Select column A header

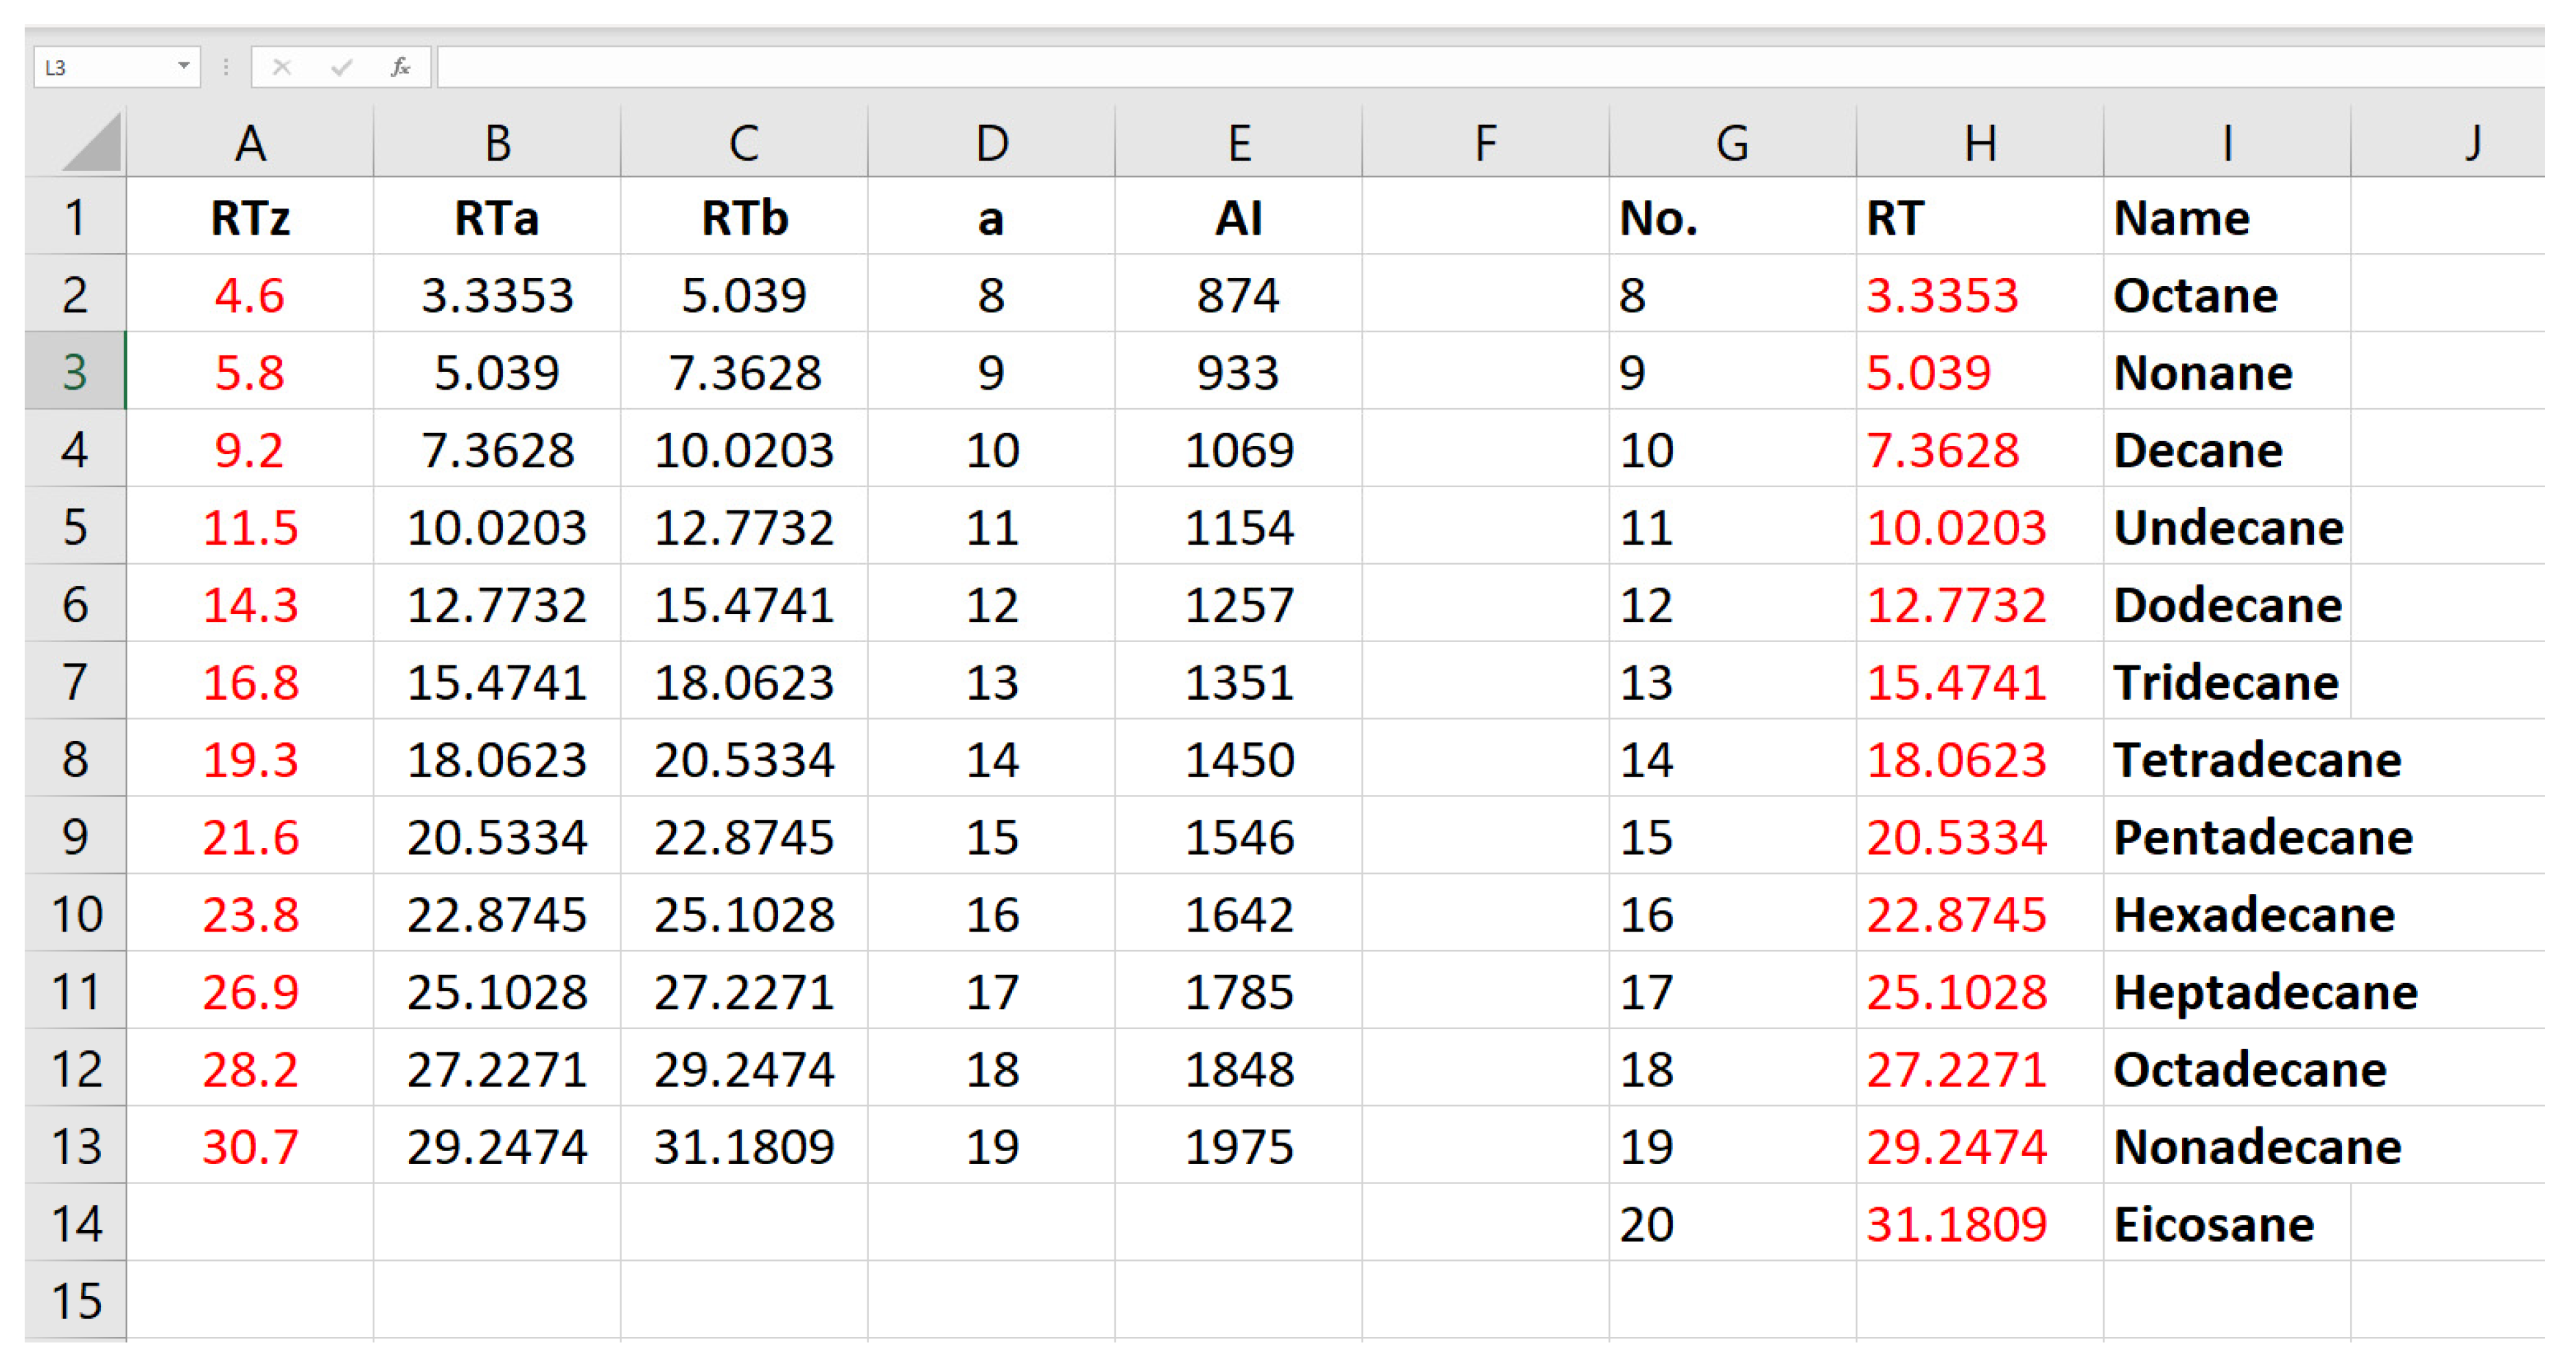(250, 143)
